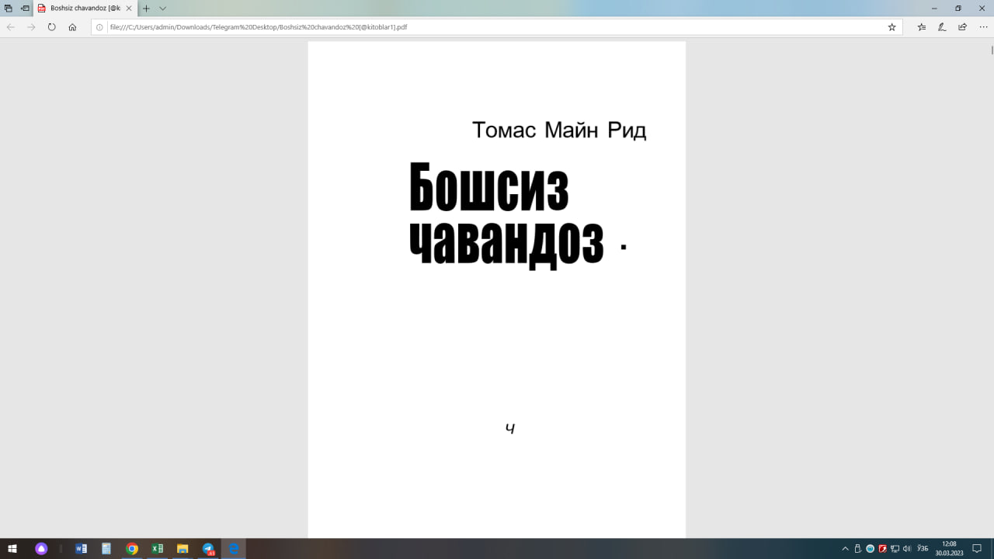
Task: Open the Hub favorites list icon
Action: [x=922, y=26]
